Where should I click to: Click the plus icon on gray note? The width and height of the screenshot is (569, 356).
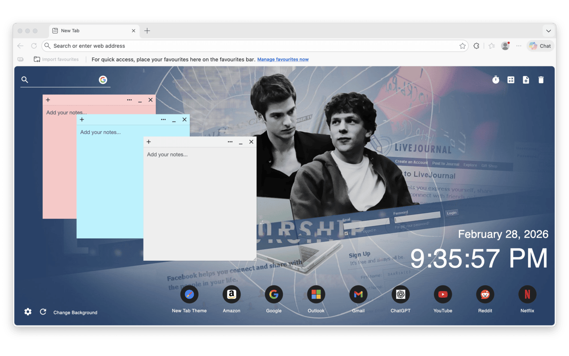click(149, 142)
